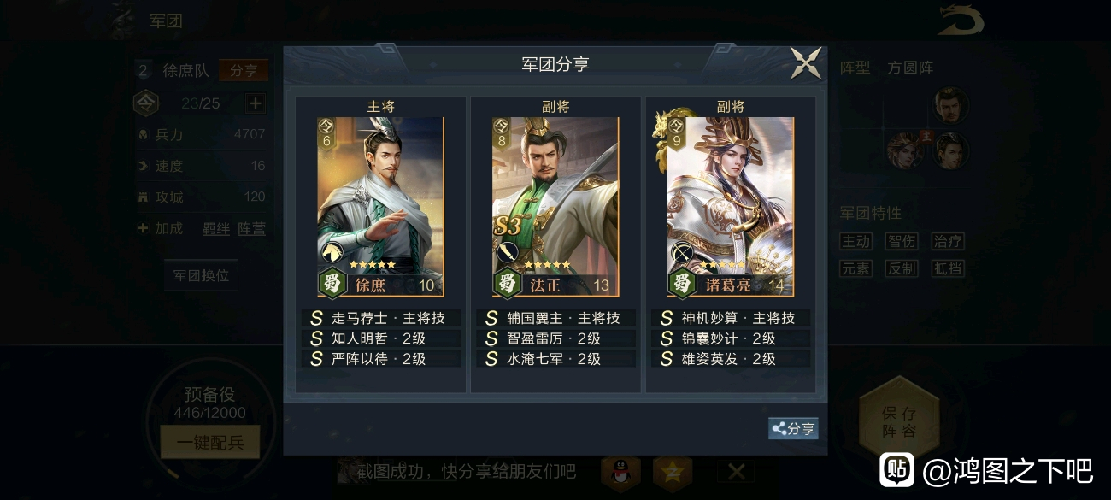The height and width of the screenshot is (500, 1111).
Task: Open 徐庶 hero card portrait
Action: click(380, 207)
